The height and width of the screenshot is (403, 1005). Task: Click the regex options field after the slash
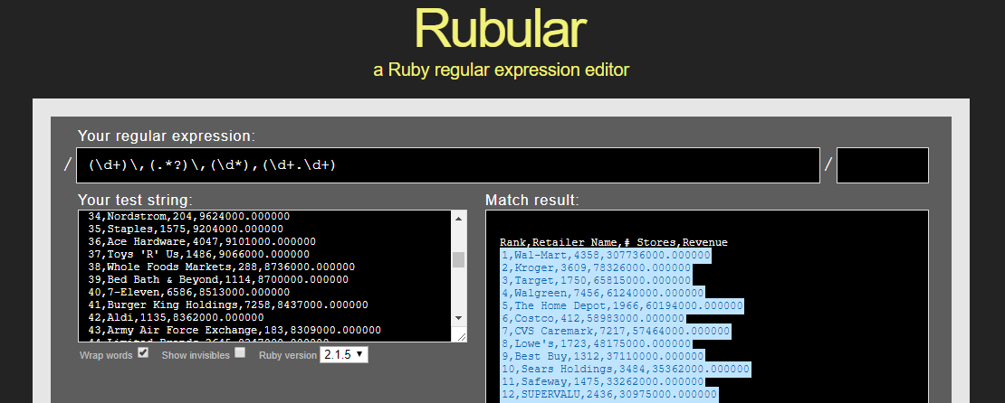[883, 165]
